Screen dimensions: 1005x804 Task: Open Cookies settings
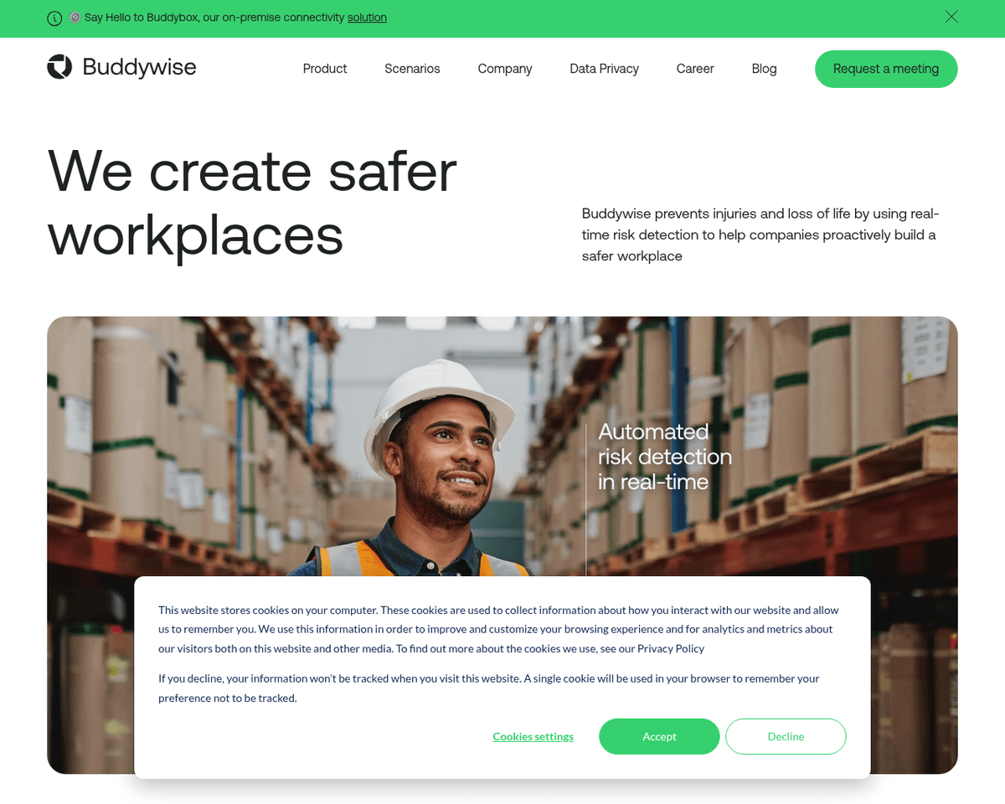[533, 736]
